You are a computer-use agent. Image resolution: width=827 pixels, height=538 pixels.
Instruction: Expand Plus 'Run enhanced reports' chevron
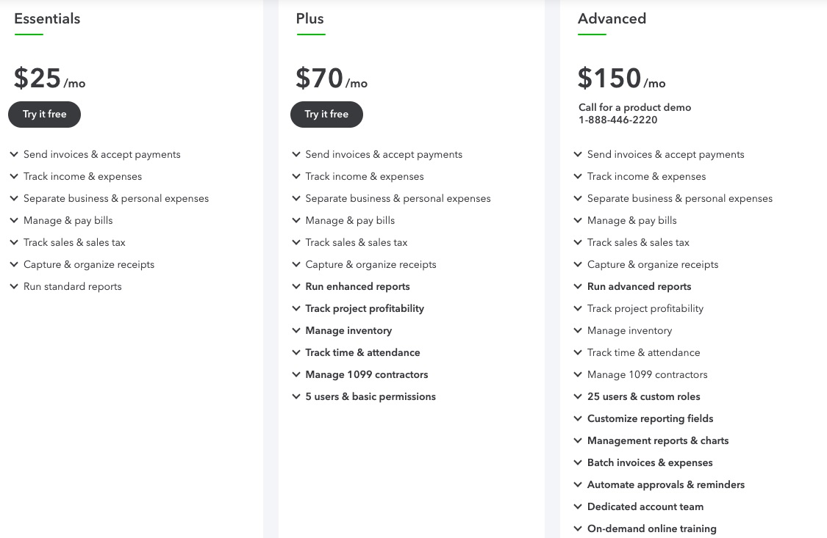(x=296, y=287)
